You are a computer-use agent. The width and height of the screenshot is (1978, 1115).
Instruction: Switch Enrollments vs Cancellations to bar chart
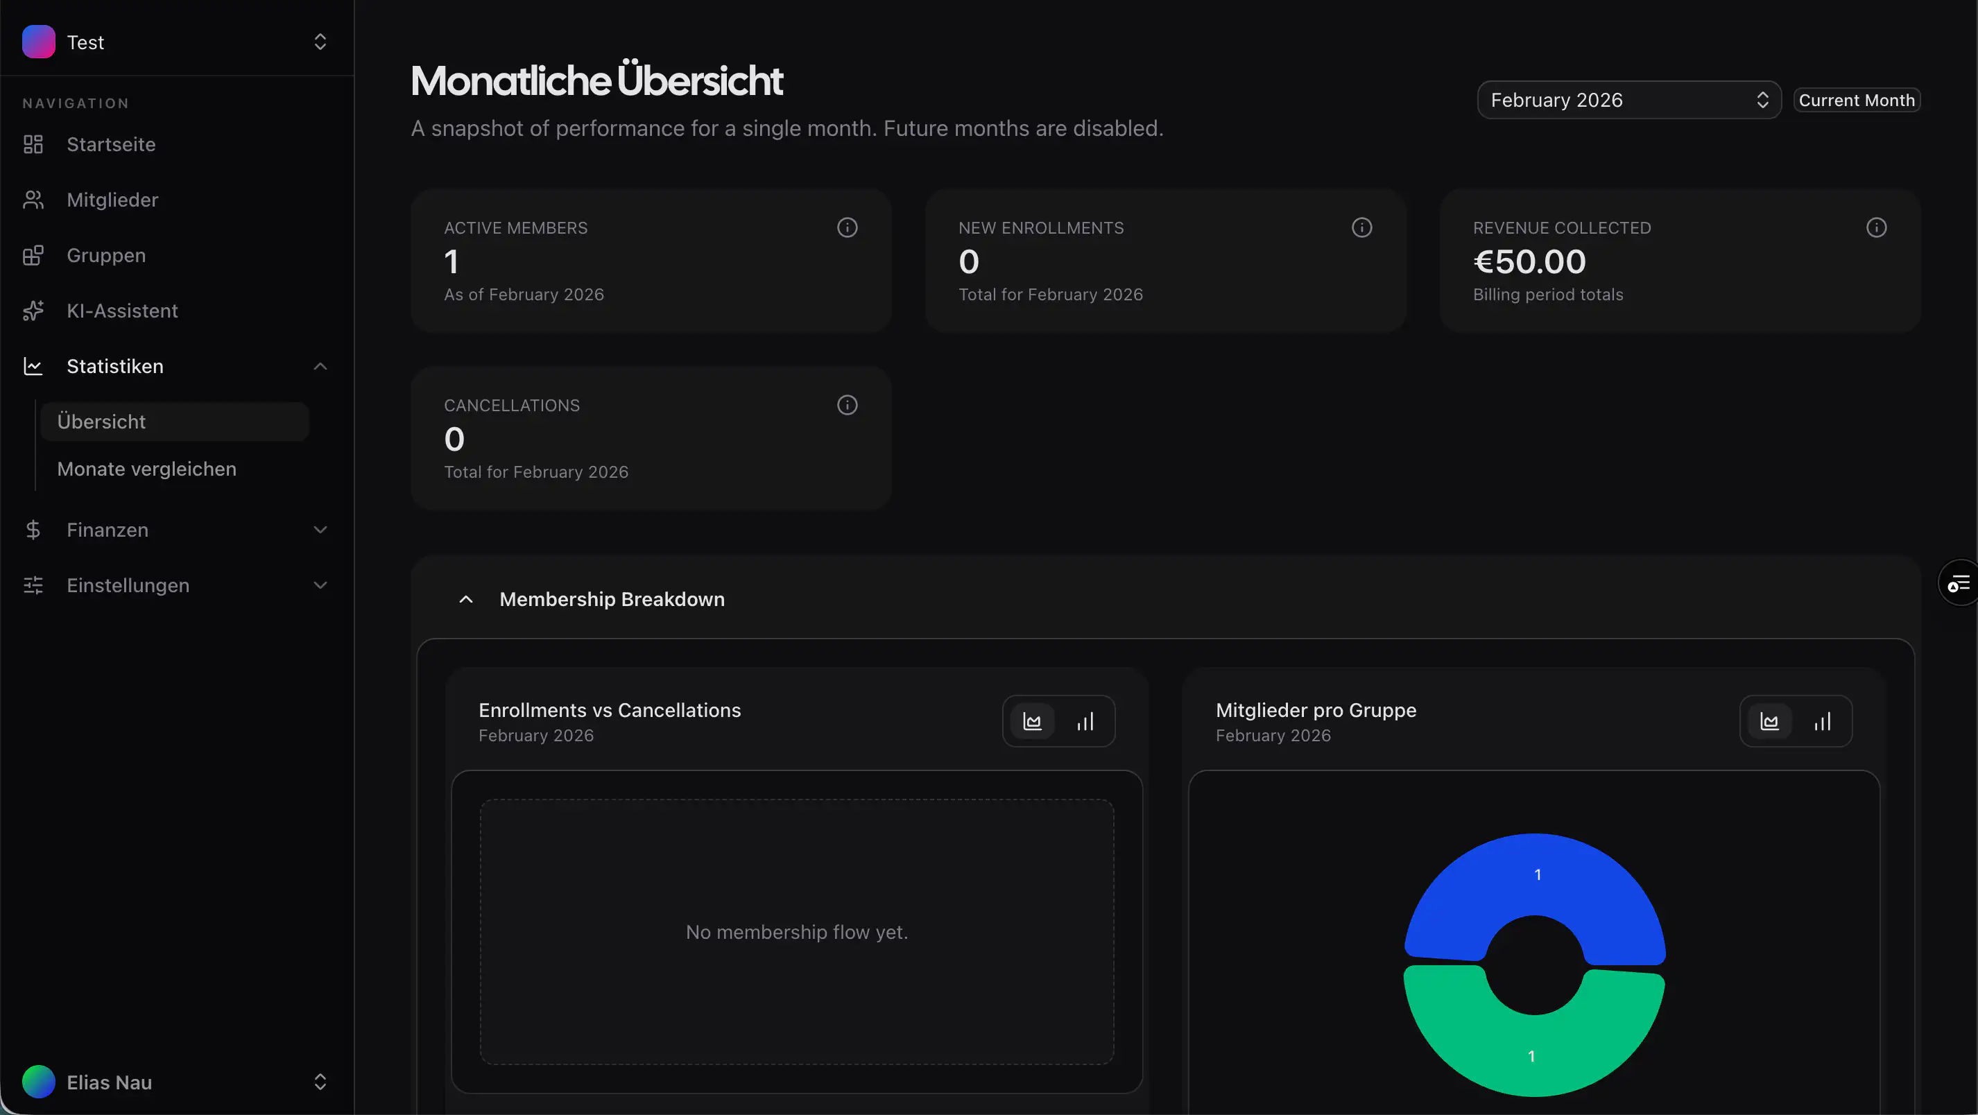[x=1085, y=722]
